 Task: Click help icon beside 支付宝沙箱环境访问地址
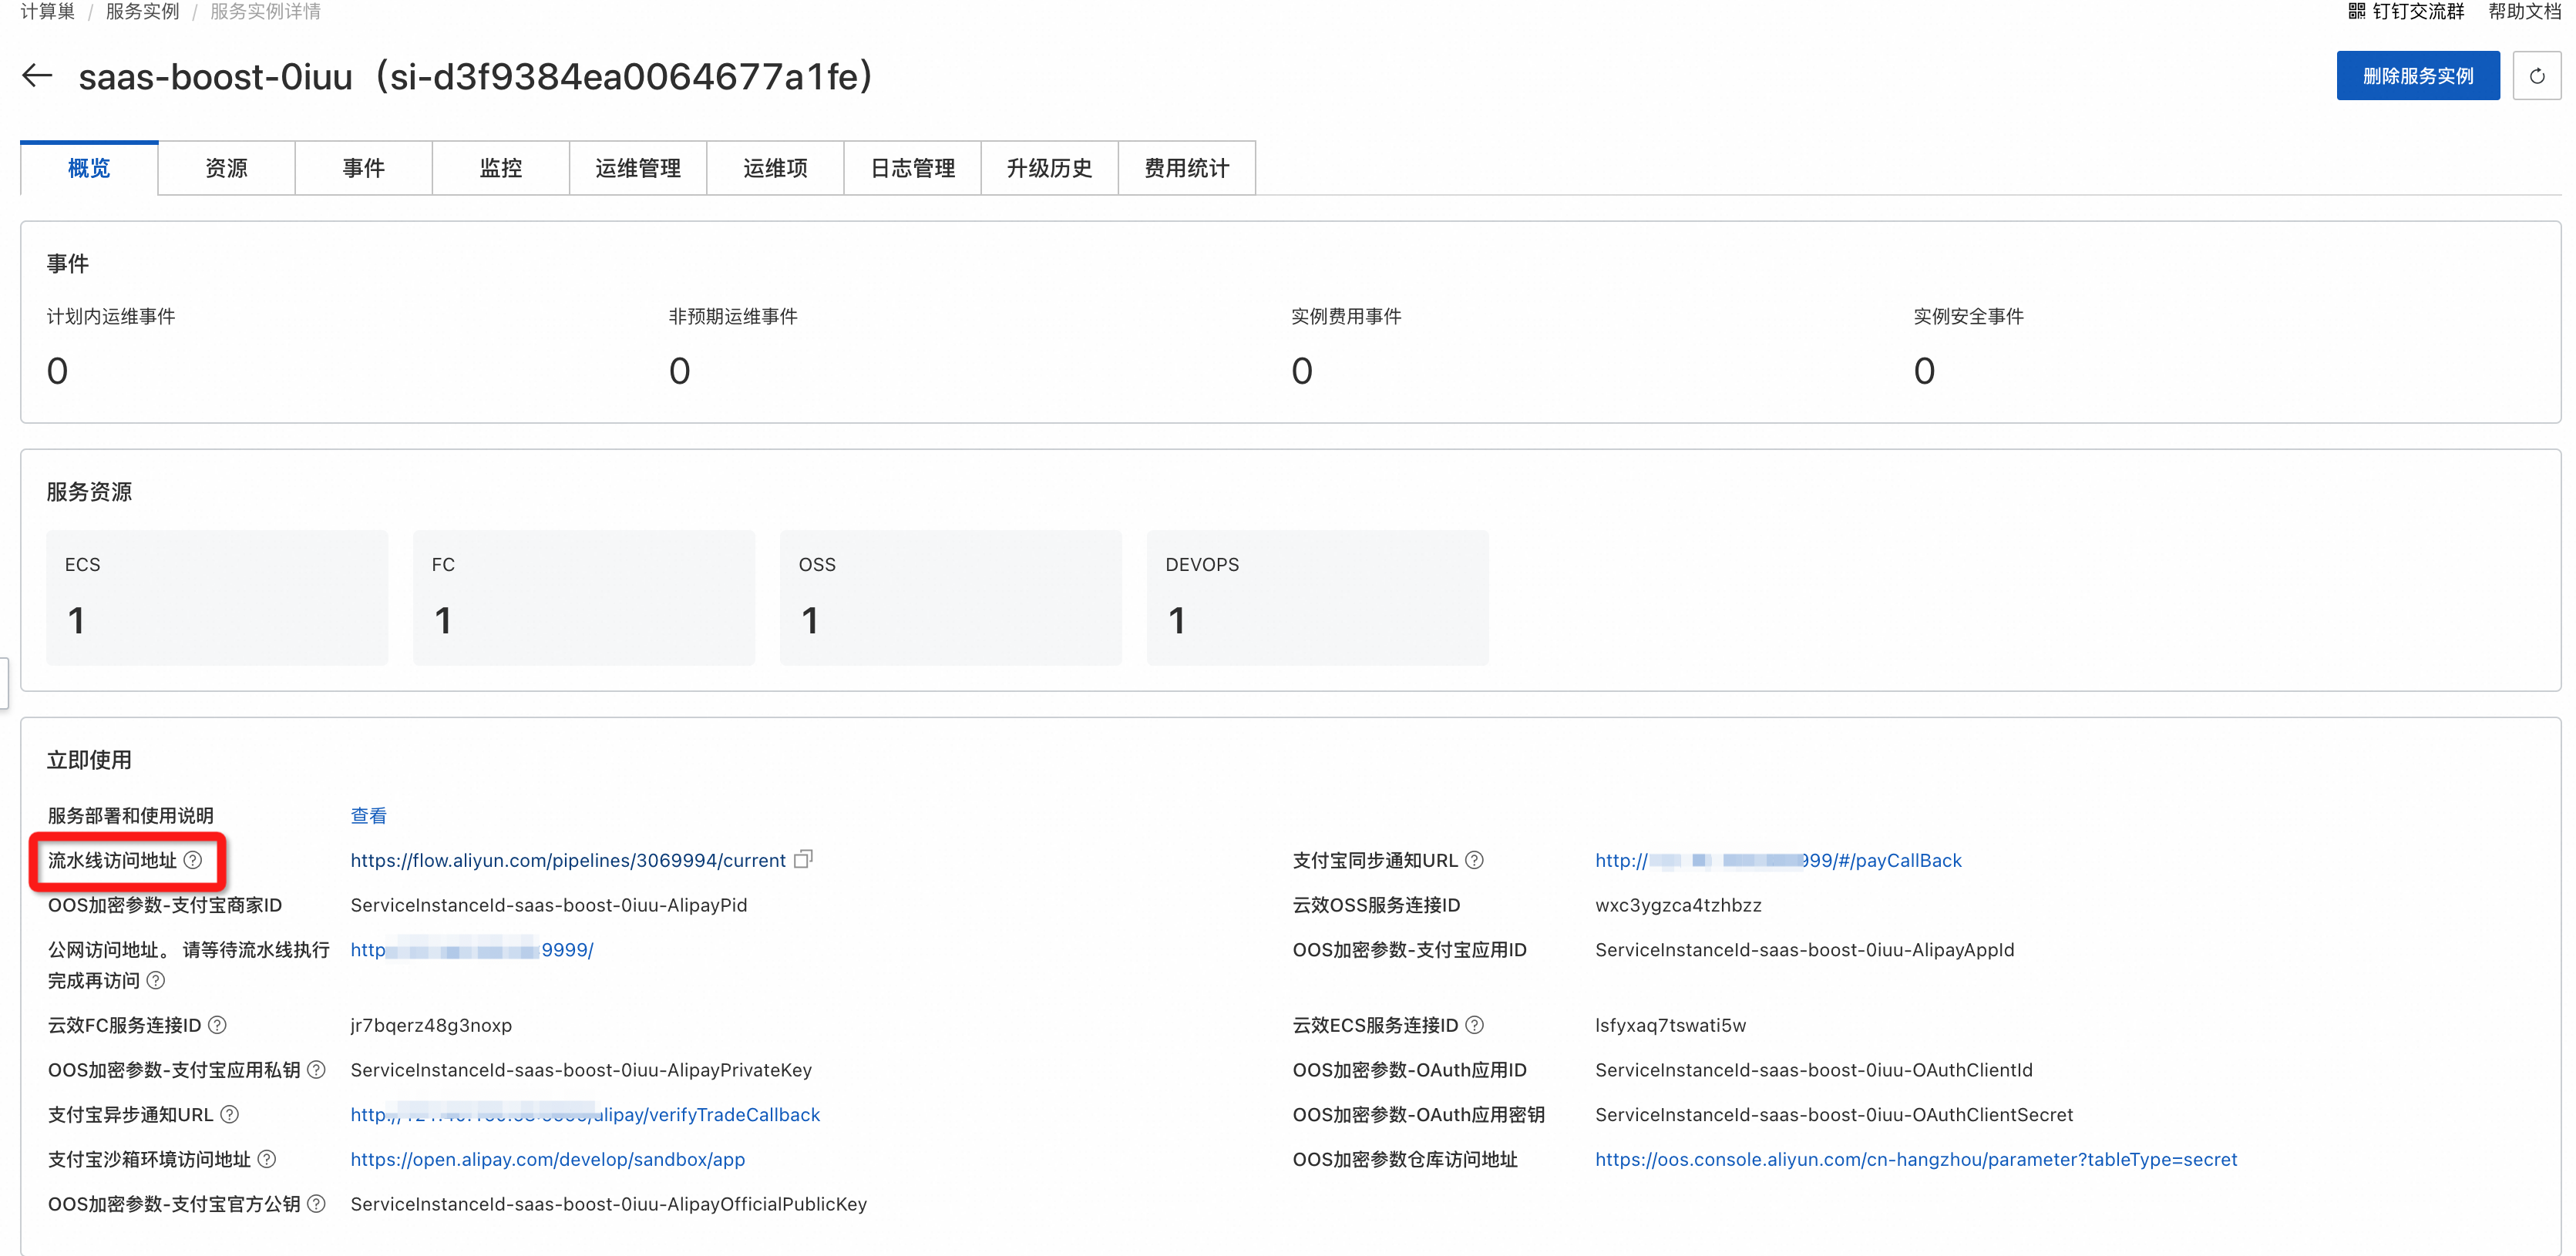[267, 1159]
